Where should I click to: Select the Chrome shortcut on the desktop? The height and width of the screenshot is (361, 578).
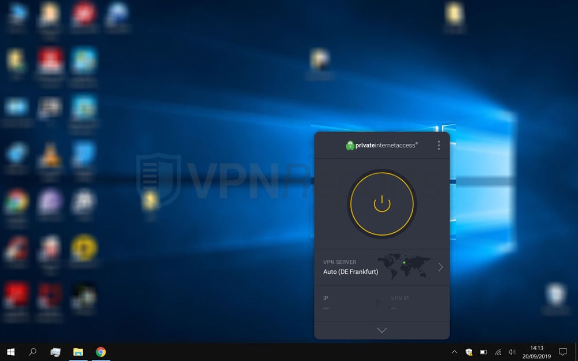coord(16,202)
